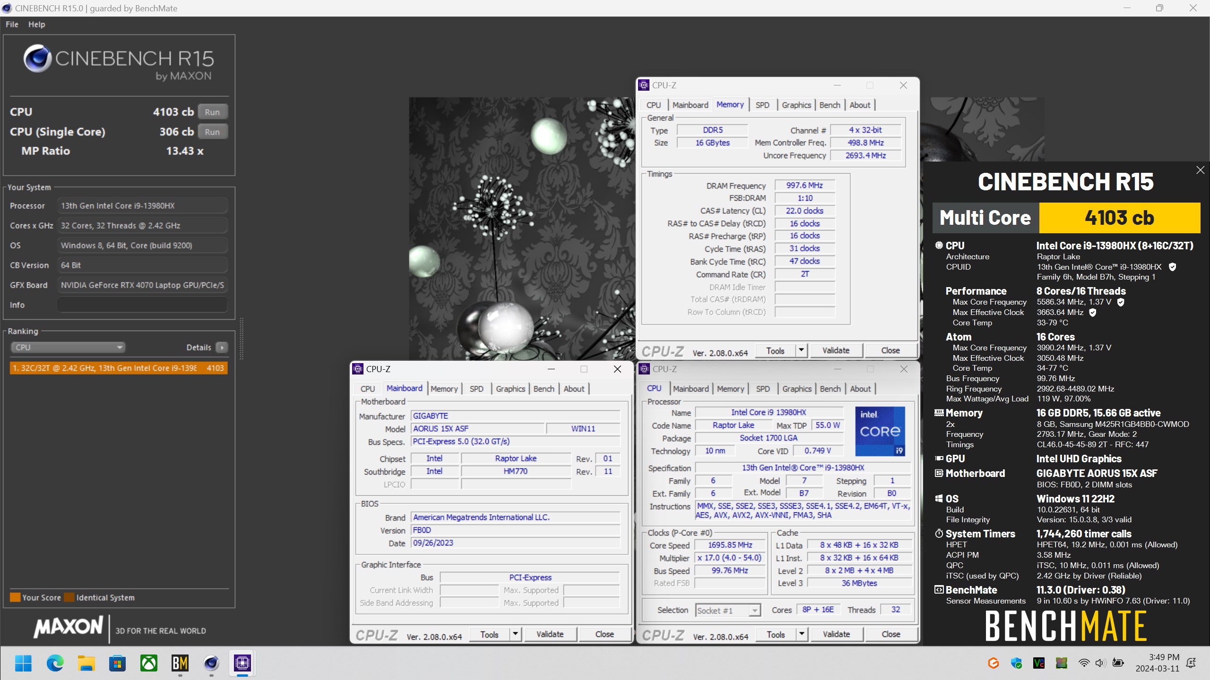The image size is (1210, 680).
Task: Open the Windows Start menu
Action: click(x=23, y=663)
